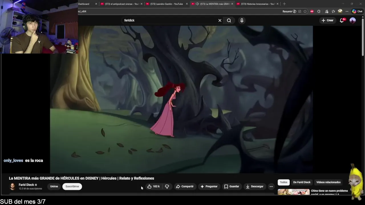Clear the search text with the X icon
Viewport: 365px width, 205px height.
[x=220, y=20]
